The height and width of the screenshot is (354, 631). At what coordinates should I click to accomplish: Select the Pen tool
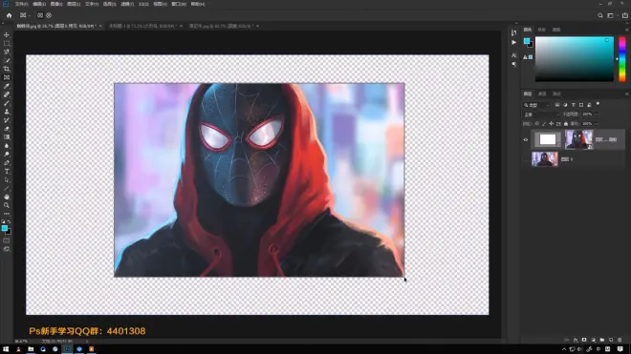[x=7, y=163]
